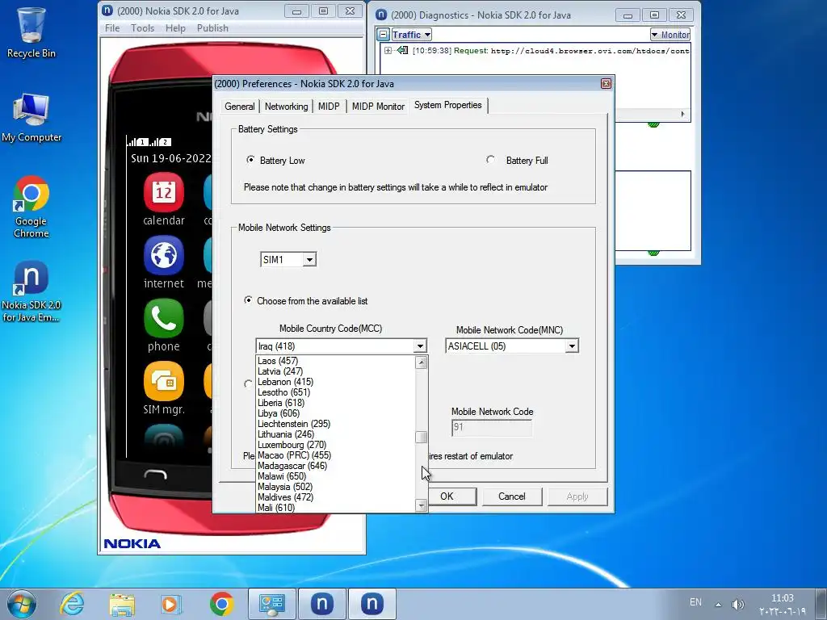827x620 pixels.
Task: Select the System Properties tab
Action: click(x=447, y=105)
